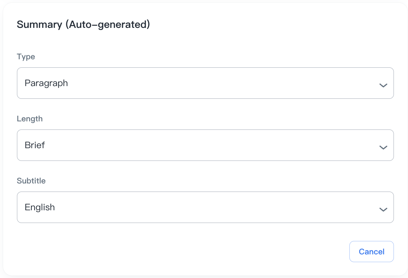This screenshot has height=278, width=408.
Task: Click the Summary (Auto-generated) dialog title
Action: (83, 25)
